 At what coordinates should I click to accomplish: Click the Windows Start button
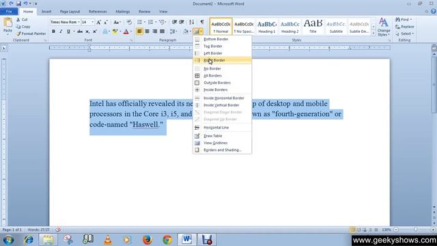click(x=8, y=240)
